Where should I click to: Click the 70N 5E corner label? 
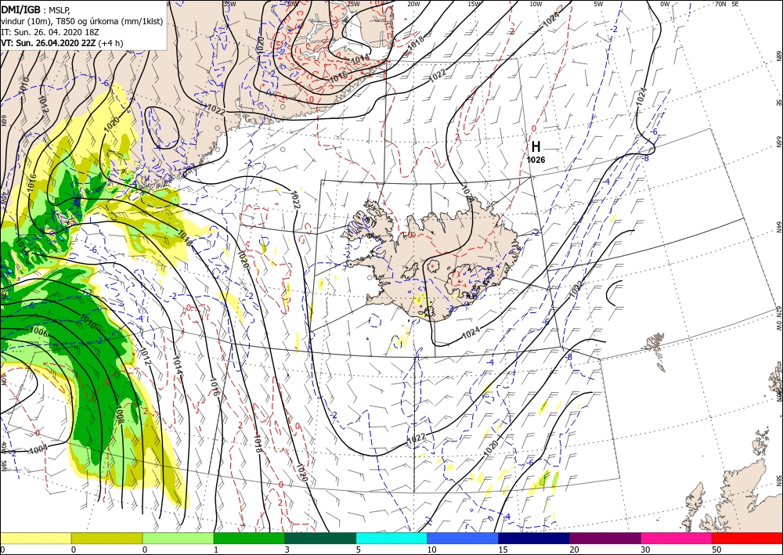[727, 4]
